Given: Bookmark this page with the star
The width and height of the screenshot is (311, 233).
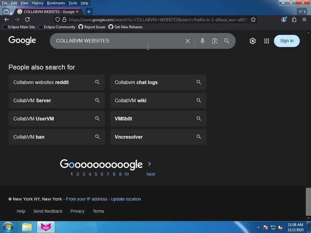Looking at the screenshot, I should [x=253, y=20].
